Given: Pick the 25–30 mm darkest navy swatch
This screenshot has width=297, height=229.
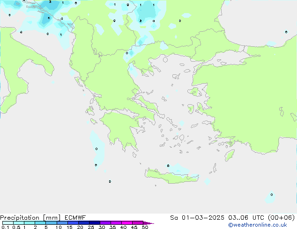Looking at the screenshot, I should pos(95,223).
